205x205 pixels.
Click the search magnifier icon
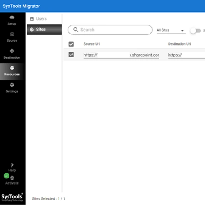[76, 30]
